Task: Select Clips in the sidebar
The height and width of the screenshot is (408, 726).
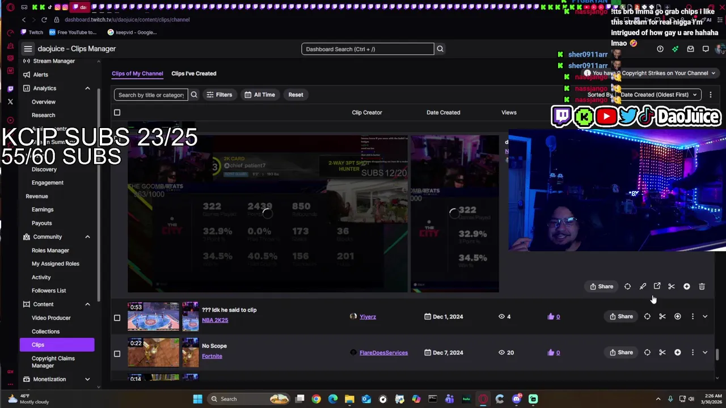Action: point(57,345)
